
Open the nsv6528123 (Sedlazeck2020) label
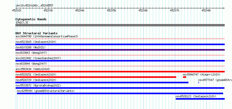tap(196, 96)
